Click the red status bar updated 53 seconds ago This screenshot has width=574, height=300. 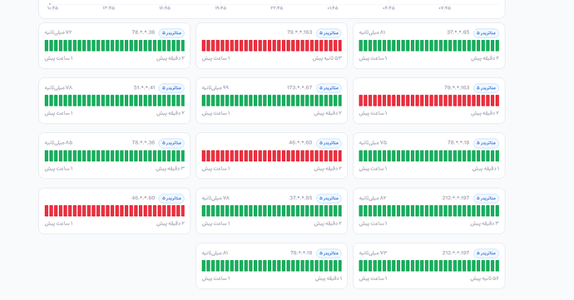pyautogui.click(x=272, y=46)
